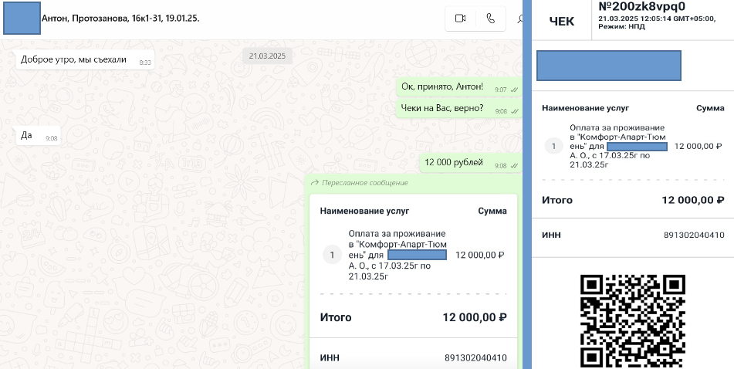Screen dimensions: 734x369
Task: Open the search icon in the chat header
Action: [x=519, y=19]
